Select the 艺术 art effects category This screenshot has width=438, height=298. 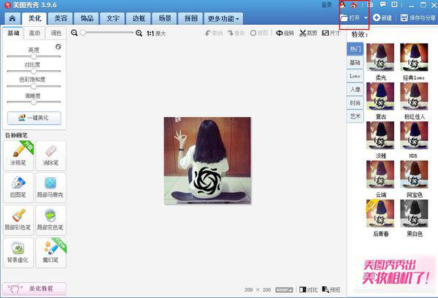[x=356, y=116]
